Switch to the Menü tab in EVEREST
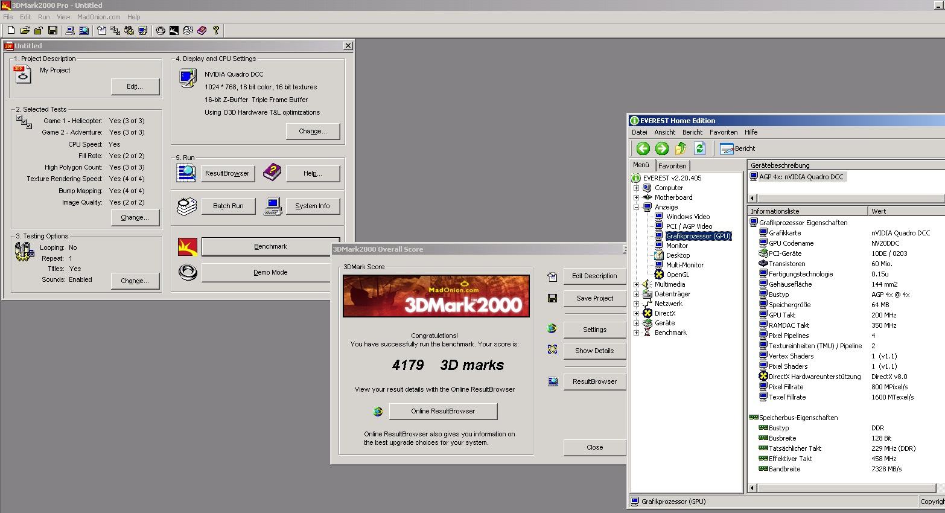This screenshot has width=945, height=513. pos(641,165)
